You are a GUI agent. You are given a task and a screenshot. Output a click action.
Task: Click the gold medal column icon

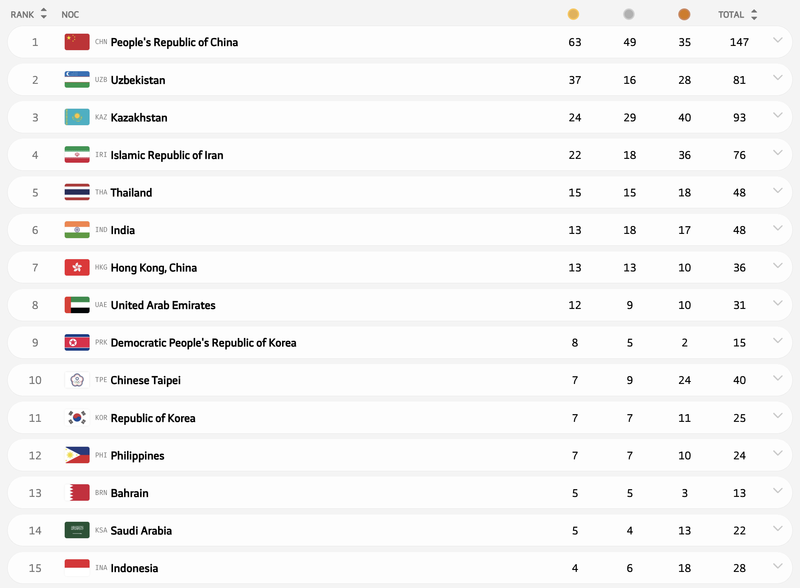click(x=573, y=15)
